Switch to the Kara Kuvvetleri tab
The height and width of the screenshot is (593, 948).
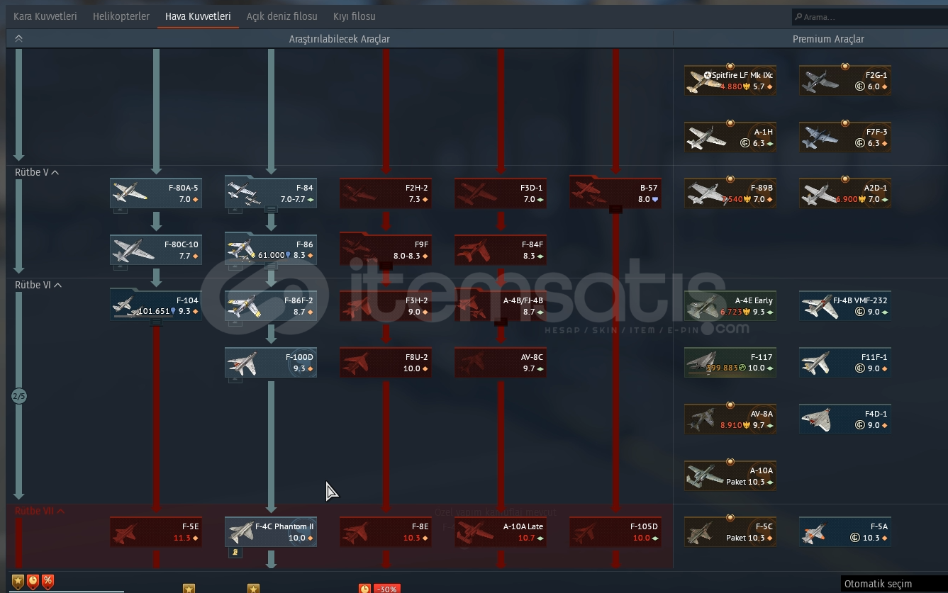point(45,16)
